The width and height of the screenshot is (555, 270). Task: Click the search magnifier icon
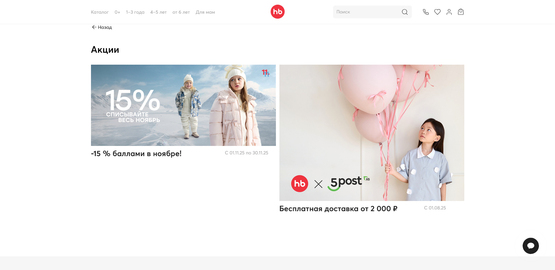[x=405, y=12]
